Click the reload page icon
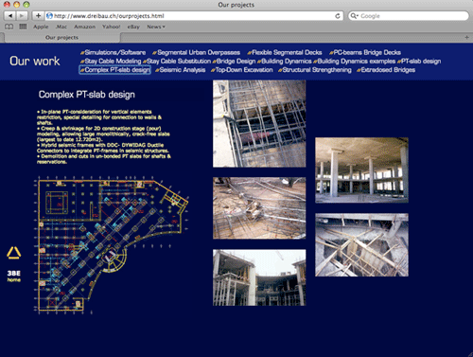 coord(338,16)
